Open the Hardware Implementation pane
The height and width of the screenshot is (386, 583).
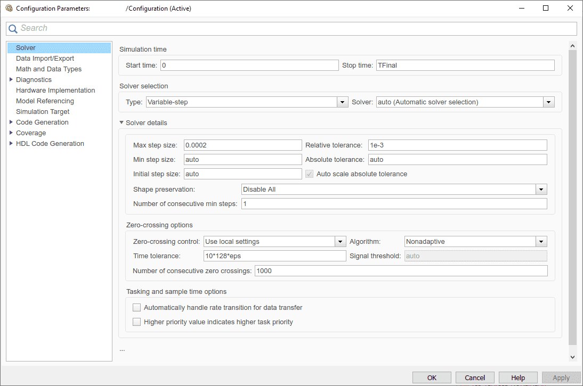(55, 91)
